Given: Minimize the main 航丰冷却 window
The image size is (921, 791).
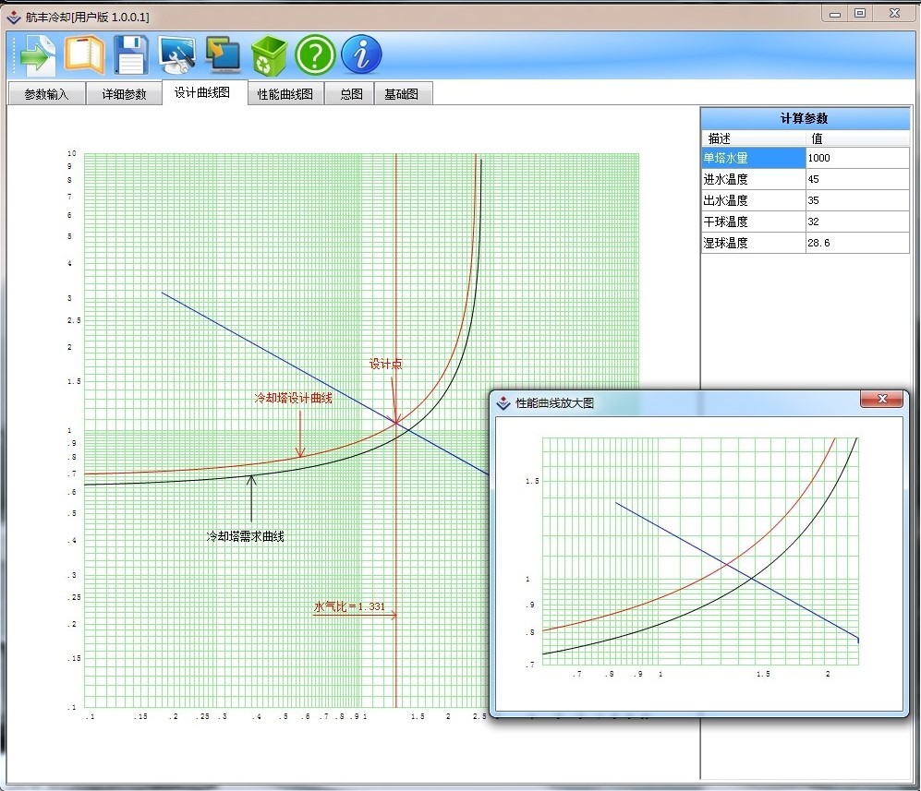Looking at the screenshot, I should pos(835,14).
